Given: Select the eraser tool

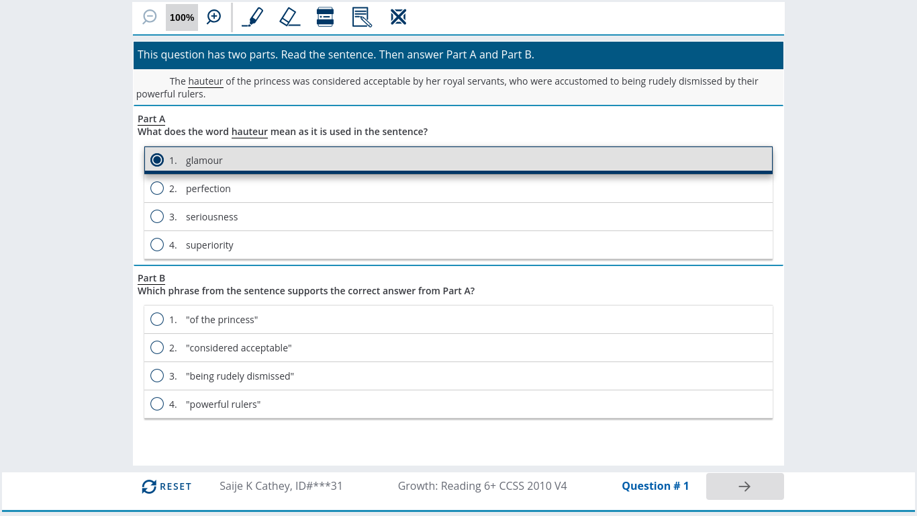Looking at the screenshot, I should point(290,17).
